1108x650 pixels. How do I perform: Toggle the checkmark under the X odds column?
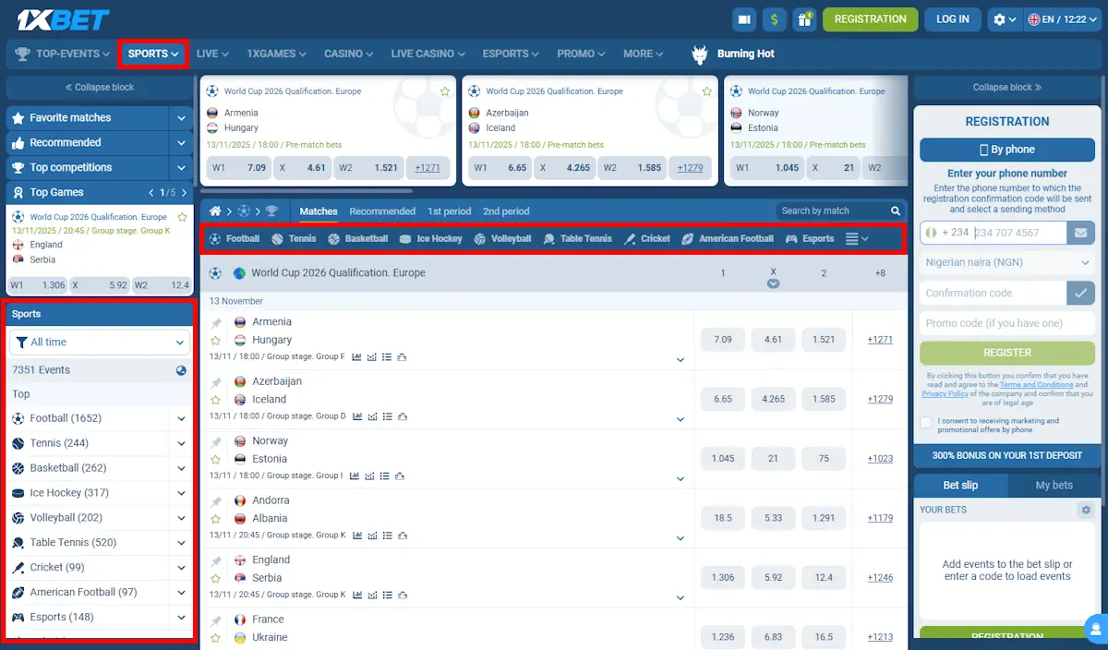[773, 285]
